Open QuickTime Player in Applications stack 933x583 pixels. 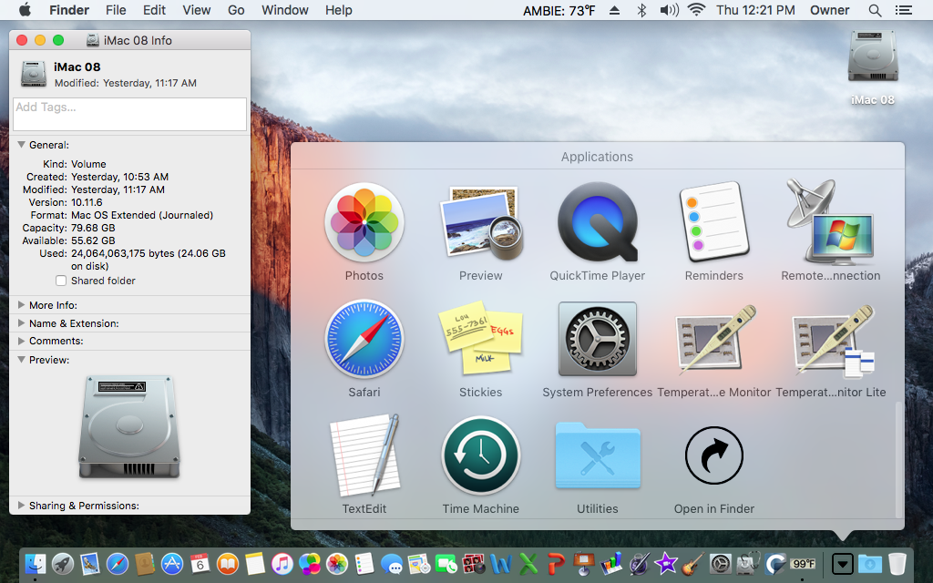598,222
